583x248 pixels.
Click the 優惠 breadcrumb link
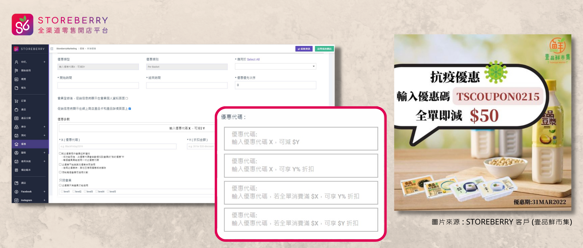(82, 49)
